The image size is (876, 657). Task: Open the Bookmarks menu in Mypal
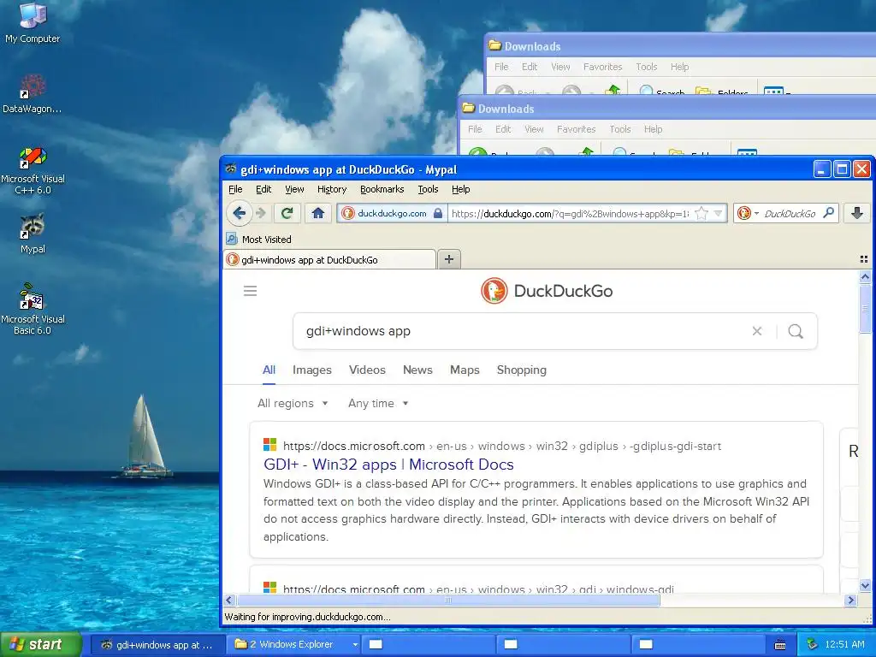pos(382,189)
